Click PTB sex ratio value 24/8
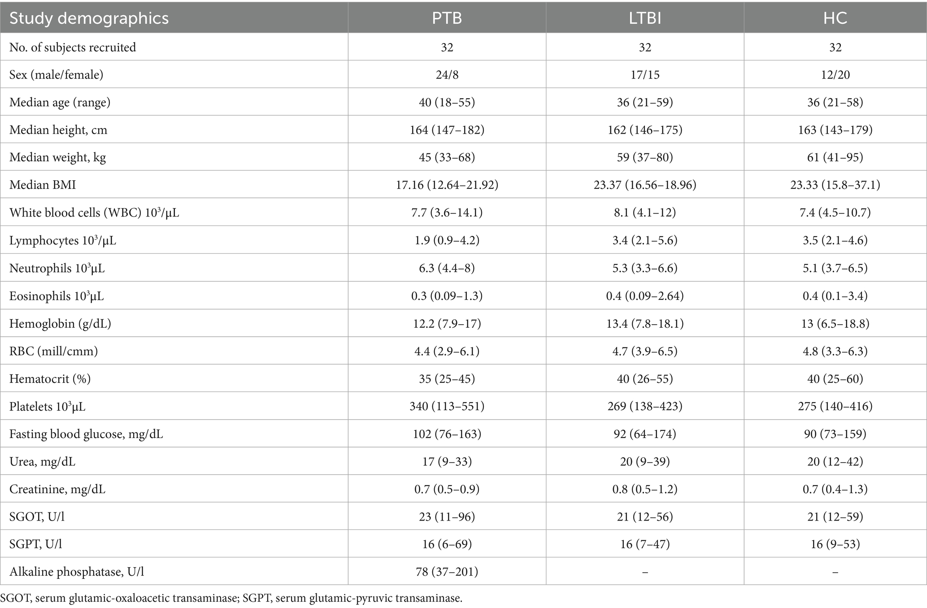 pyautogui.click(x=447, y=74)
